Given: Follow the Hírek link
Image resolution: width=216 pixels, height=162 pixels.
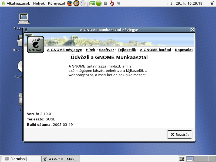Looking at the screenshot, I should [x=90, y=50].
